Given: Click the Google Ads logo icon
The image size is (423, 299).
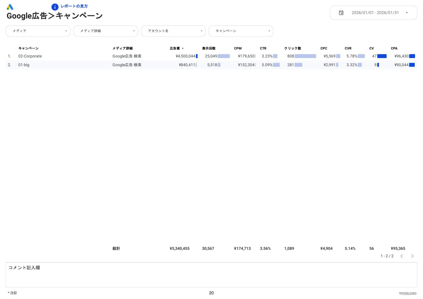Looking at the screenshot, I should 10,7.
